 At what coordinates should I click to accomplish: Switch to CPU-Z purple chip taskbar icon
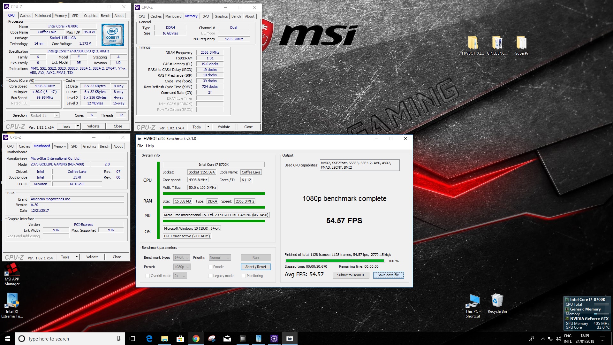[x=274, y=339]
